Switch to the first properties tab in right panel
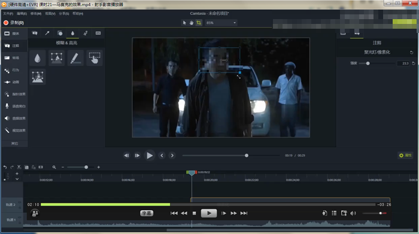Viewport: 419px width, 234px height. (343, 34)
